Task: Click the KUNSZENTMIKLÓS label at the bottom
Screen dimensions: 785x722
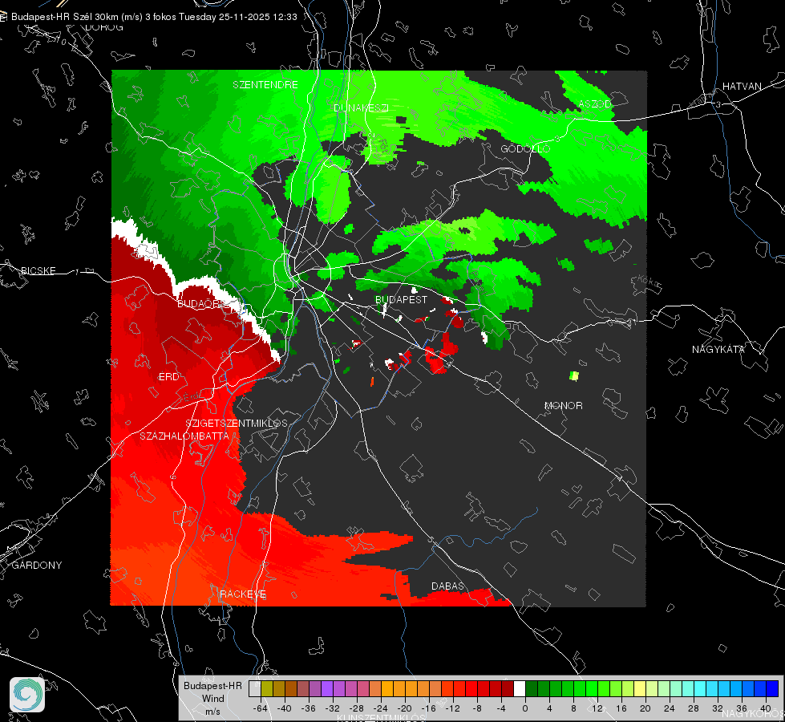Action: coord(381,718)
